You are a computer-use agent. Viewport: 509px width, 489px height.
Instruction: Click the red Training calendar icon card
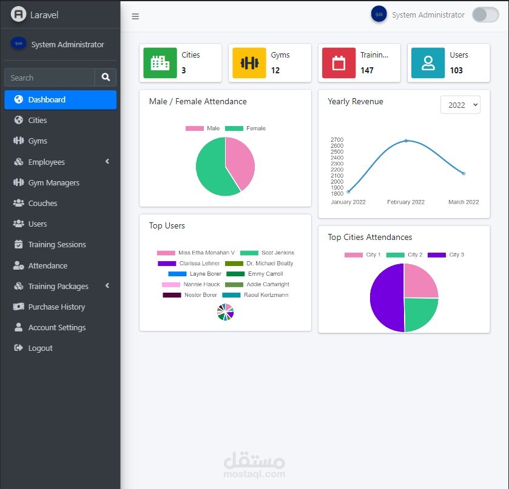339,63
